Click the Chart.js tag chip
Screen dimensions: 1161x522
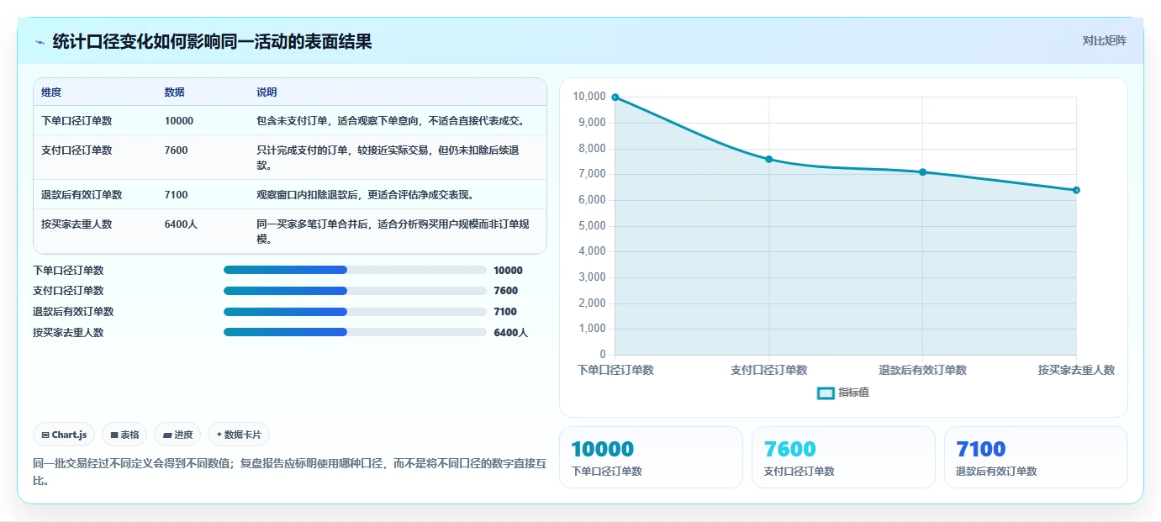[65, 435]
